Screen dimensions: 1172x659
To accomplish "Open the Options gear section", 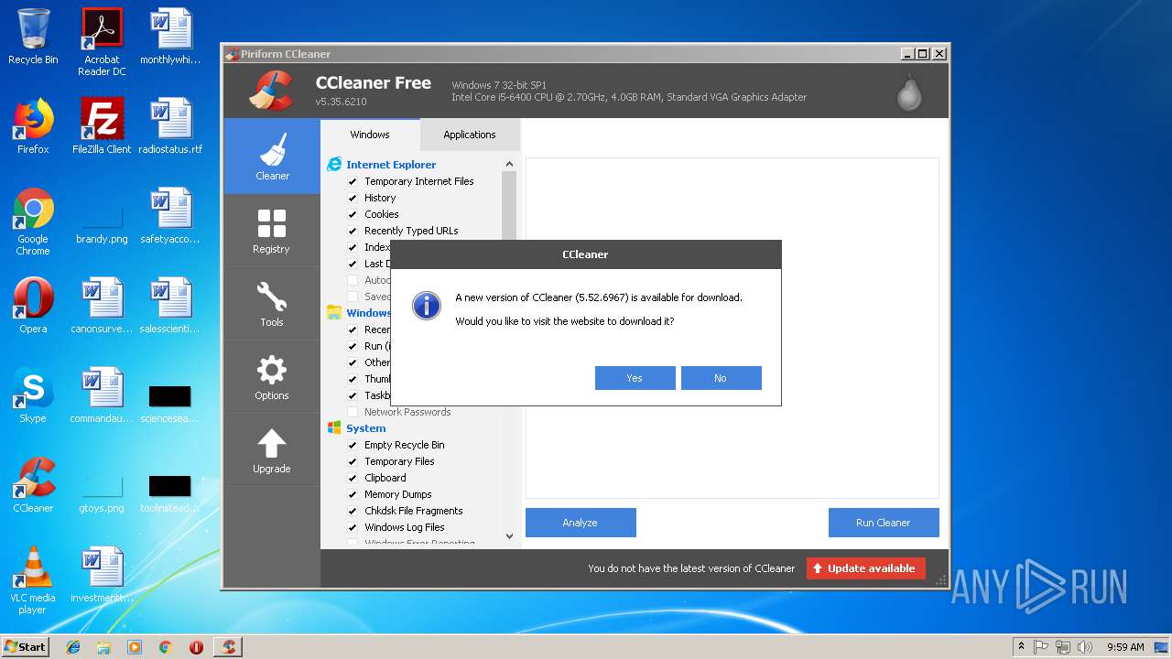I will 272,377.
